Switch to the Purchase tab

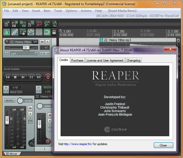coord(77,60)
